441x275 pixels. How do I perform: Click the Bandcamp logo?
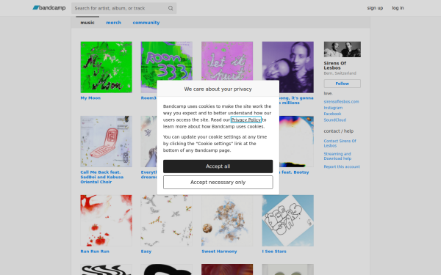click(x=49, y=8)
